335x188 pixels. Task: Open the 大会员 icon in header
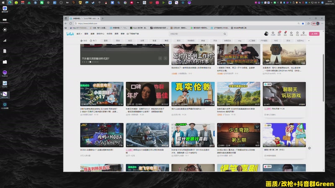(273, 34)
